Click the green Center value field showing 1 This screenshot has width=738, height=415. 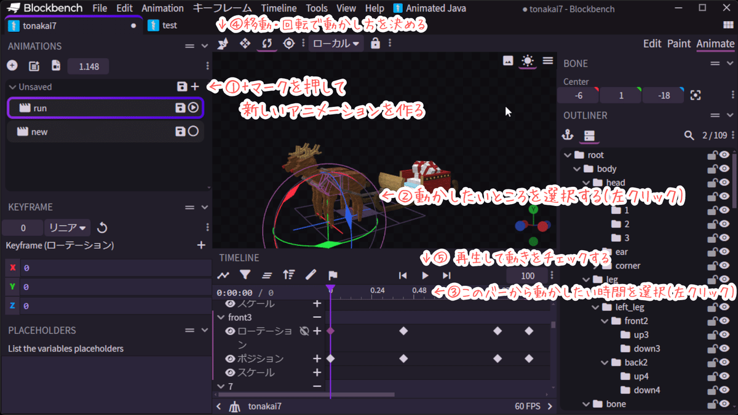621,96
